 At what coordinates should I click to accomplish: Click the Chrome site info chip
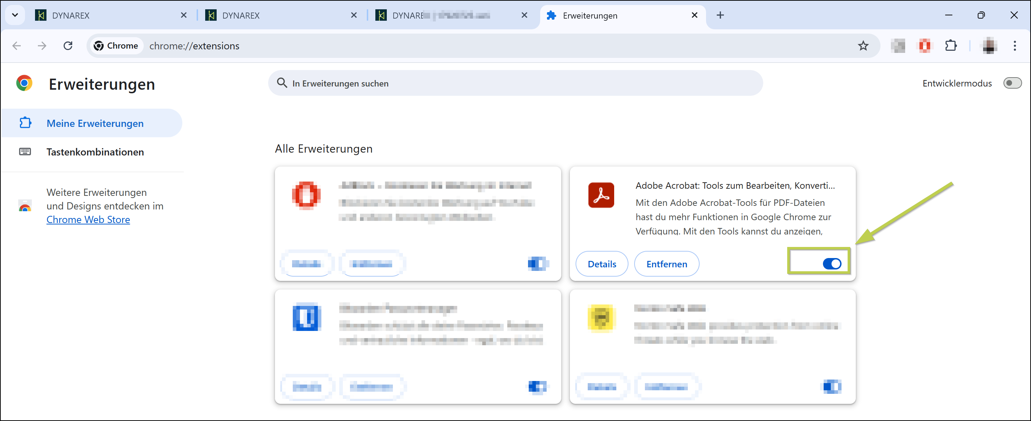pos(116,46)
